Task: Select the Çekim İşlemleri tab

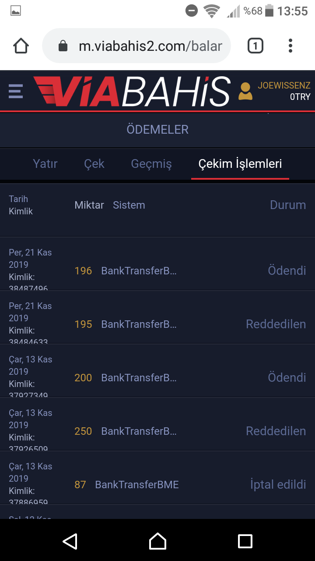Action: (x=240, y=164)
